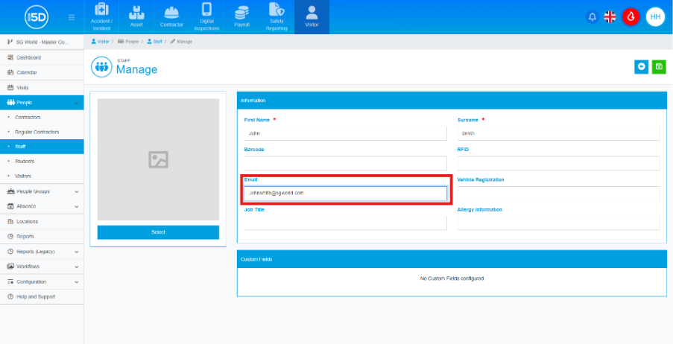The width and height of the screenshot is (673, 344).
Task: Open the HH user profile avatar
Action: coord(655,17)
